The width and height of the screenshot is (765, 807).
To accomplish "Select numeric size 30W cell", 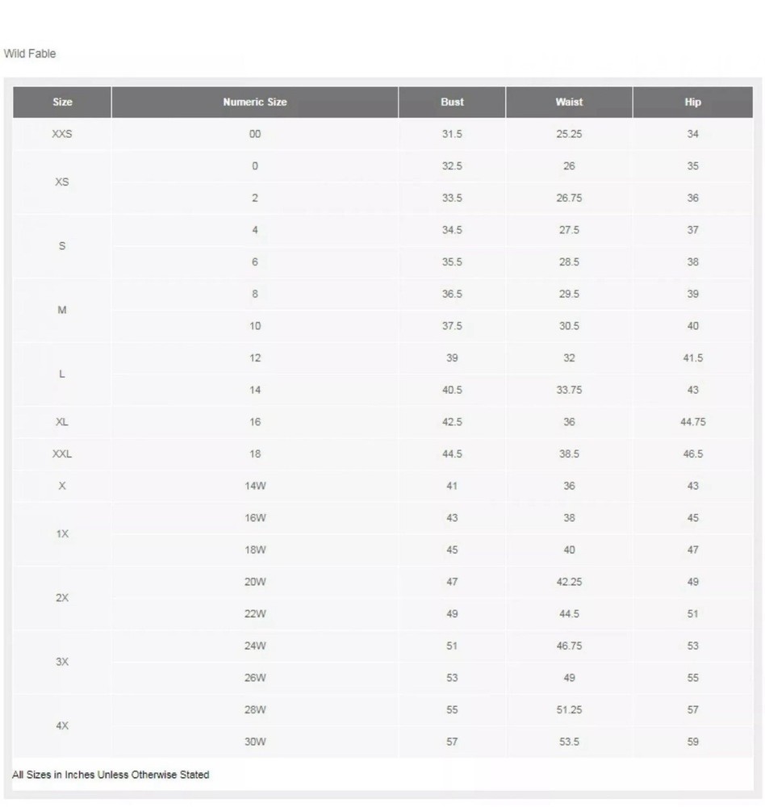I will click(254, 742).
